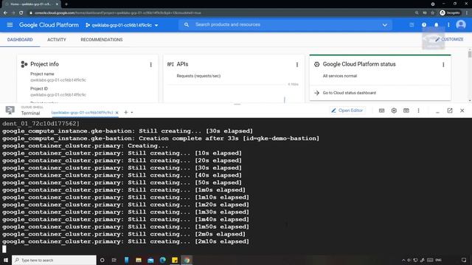Open the Cloud Shell three-dot more menu
This screenshot has width=472, height=265.
tap(418, 110)
